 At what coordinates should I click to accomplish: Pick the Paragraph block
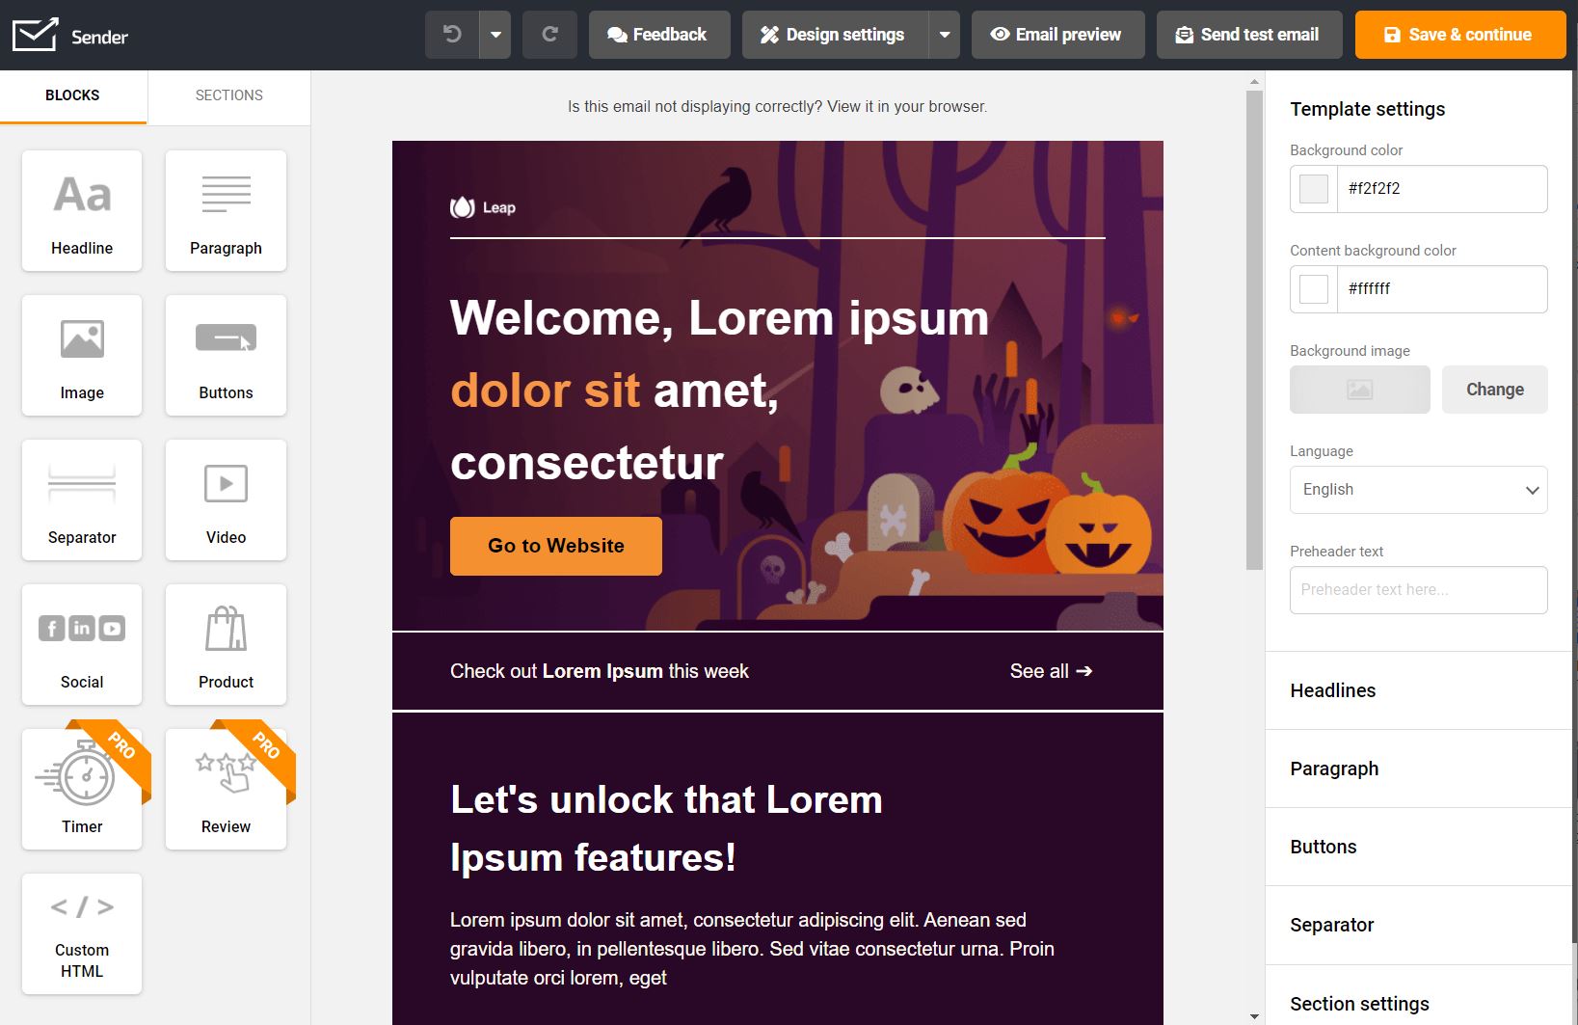point(226,210)
